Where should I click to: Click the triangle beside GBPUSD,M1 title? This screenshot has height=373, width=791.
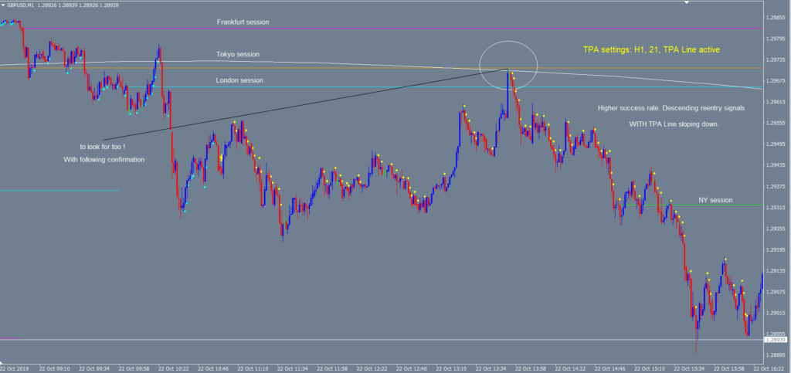[x=4, y=5]
